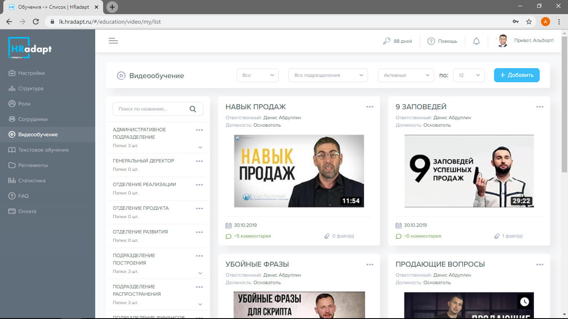Viewport: 568px width, 319px height.
Task: Open the Помощь question-mark icon
Action: point(431,41)
